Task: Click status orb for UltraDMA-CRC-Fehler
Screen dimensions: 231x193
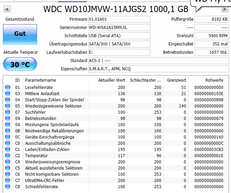Action: pyautogui.click(x=8, y=180)
